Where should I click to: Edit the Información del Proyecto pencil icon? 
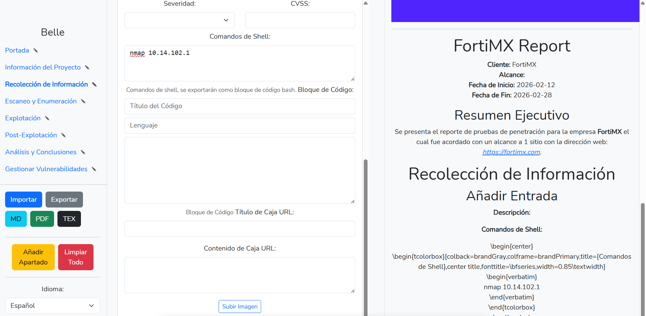coord(87,67)
